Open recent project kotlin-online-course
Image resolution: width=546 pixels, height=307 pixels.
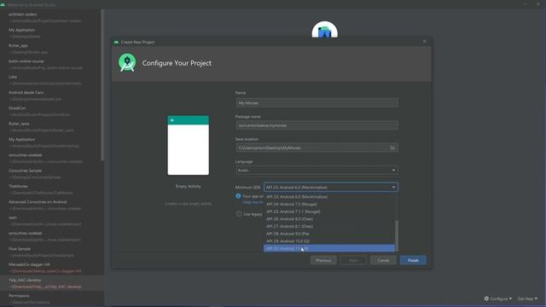(51, 65)
